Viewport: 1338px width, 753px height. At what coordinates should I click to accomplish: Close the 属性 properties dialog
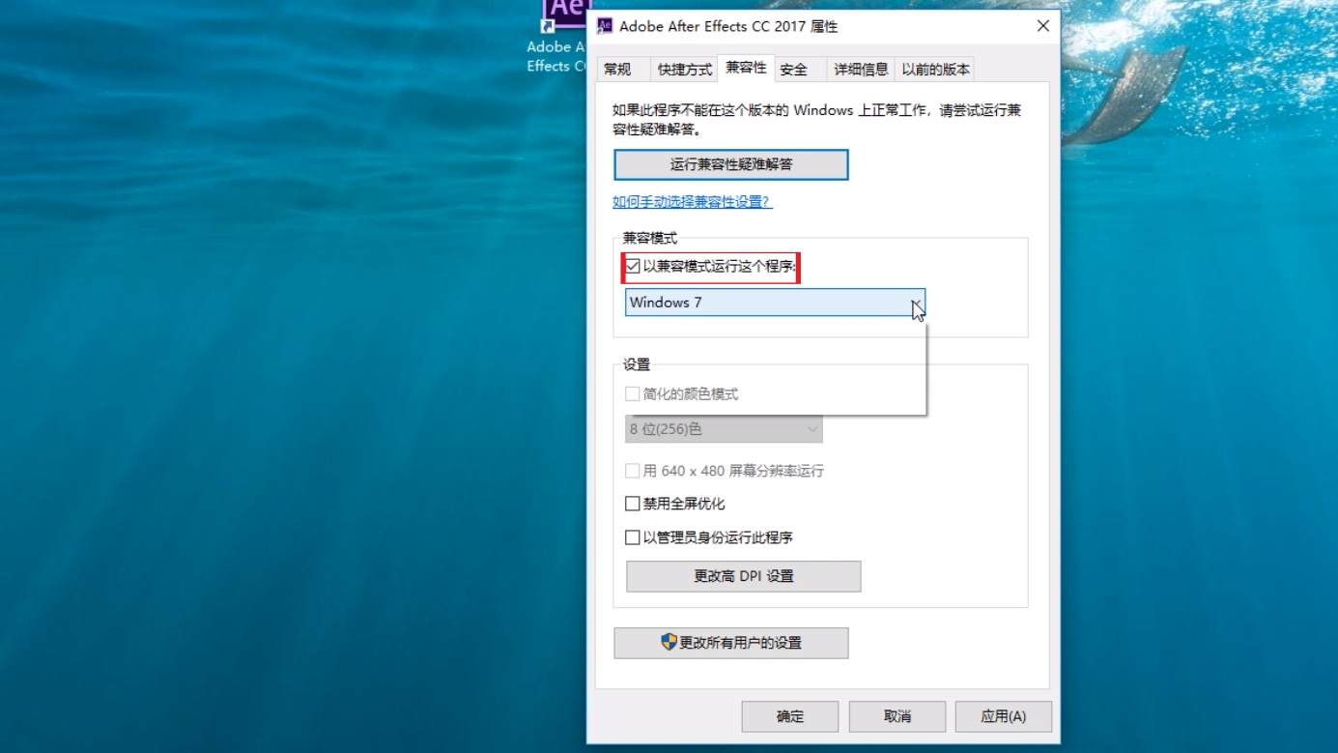point(1042,26)
